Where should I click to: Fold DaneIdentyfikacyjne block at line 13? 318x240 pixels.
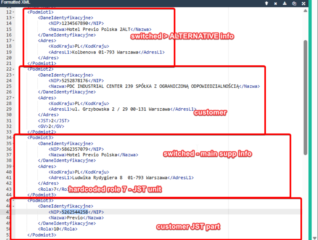[x=13, y=18]
